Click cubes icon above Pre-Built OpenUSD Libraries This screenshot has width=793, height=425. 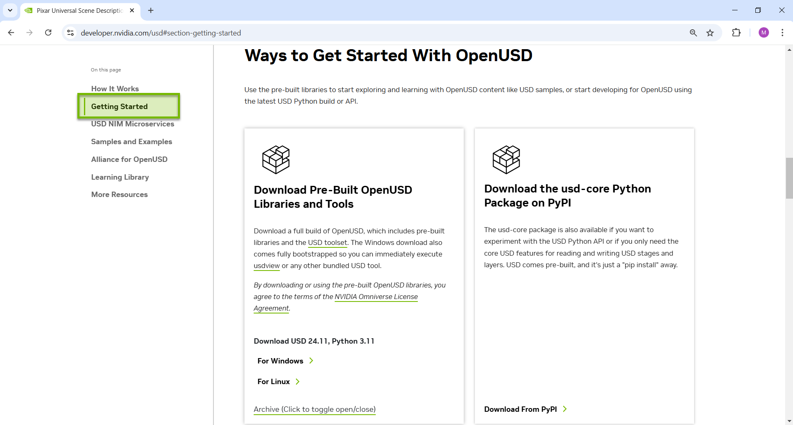[x=276, y=159]
